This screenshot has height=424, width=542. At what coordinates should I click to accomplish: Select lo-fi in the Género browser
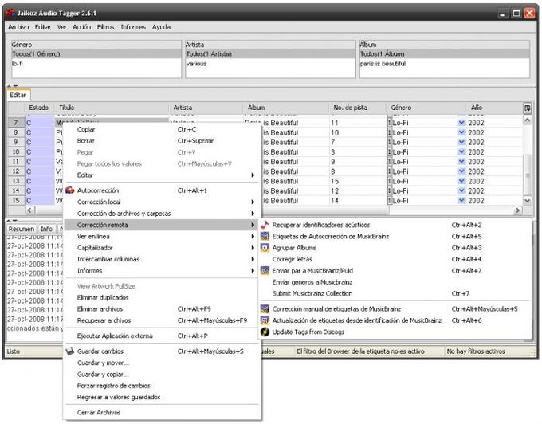pyautogui.click(x=96, y=64)
